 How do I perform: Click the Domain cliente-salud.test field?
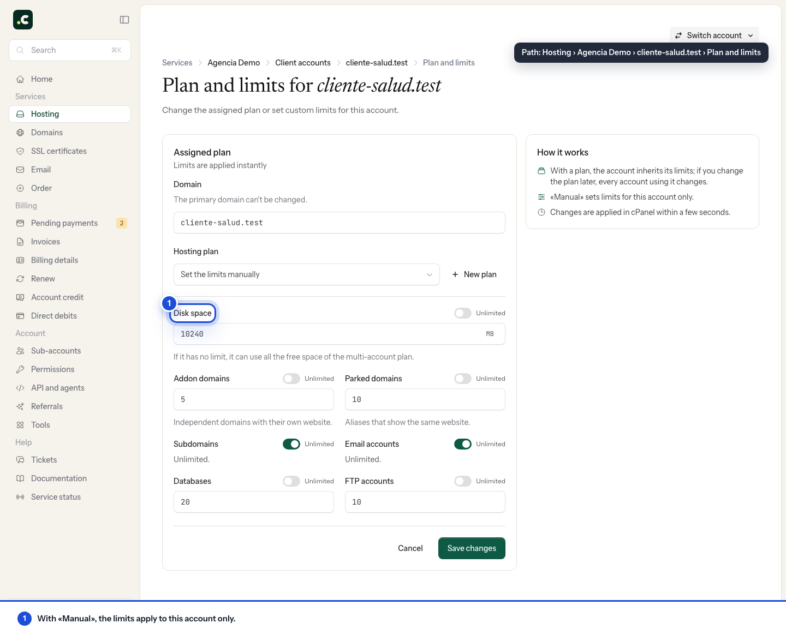pyautogui.click(x=340, y=223)
